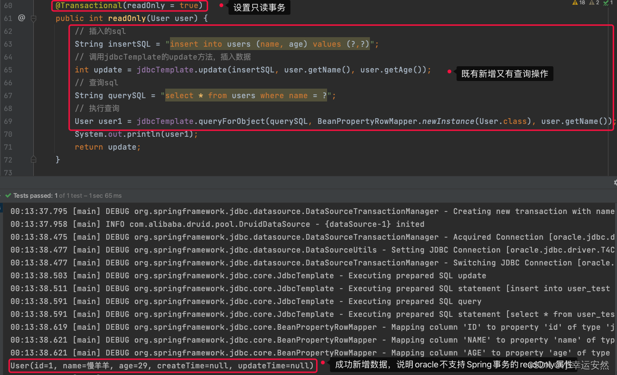Click line number 65 in the gutter

pos(8,70)
